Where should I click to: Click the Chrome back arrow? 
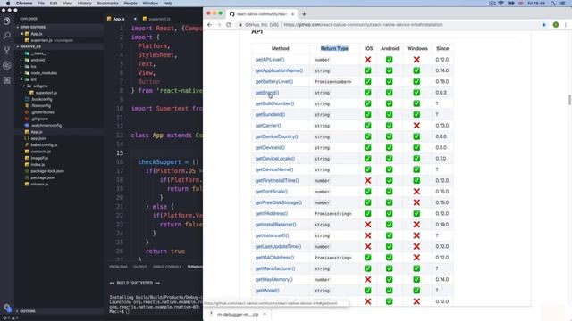tap(209, 25)
